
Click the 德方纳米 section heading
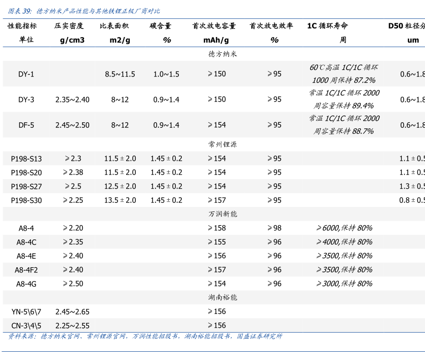coord(222,54)
